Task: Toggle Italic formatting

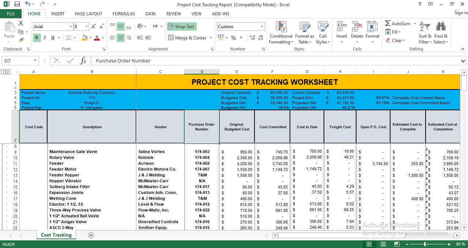Action: click(45, 38)
